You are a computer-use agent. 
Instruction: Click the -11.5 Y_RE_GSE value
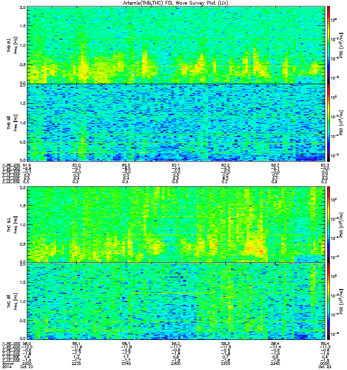click(225, 347)
